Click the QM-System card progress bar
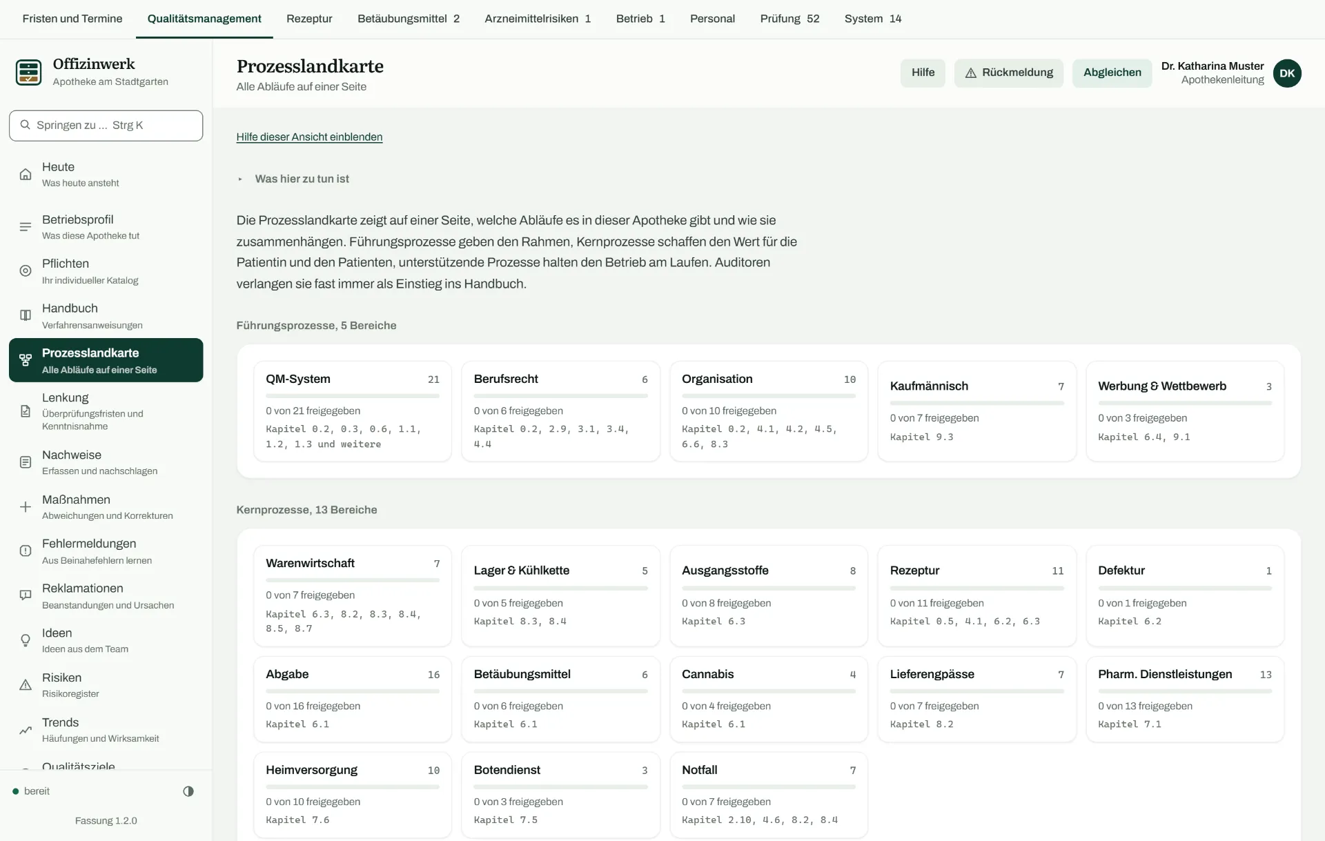 pyautogui.click(x=353, y=396)
